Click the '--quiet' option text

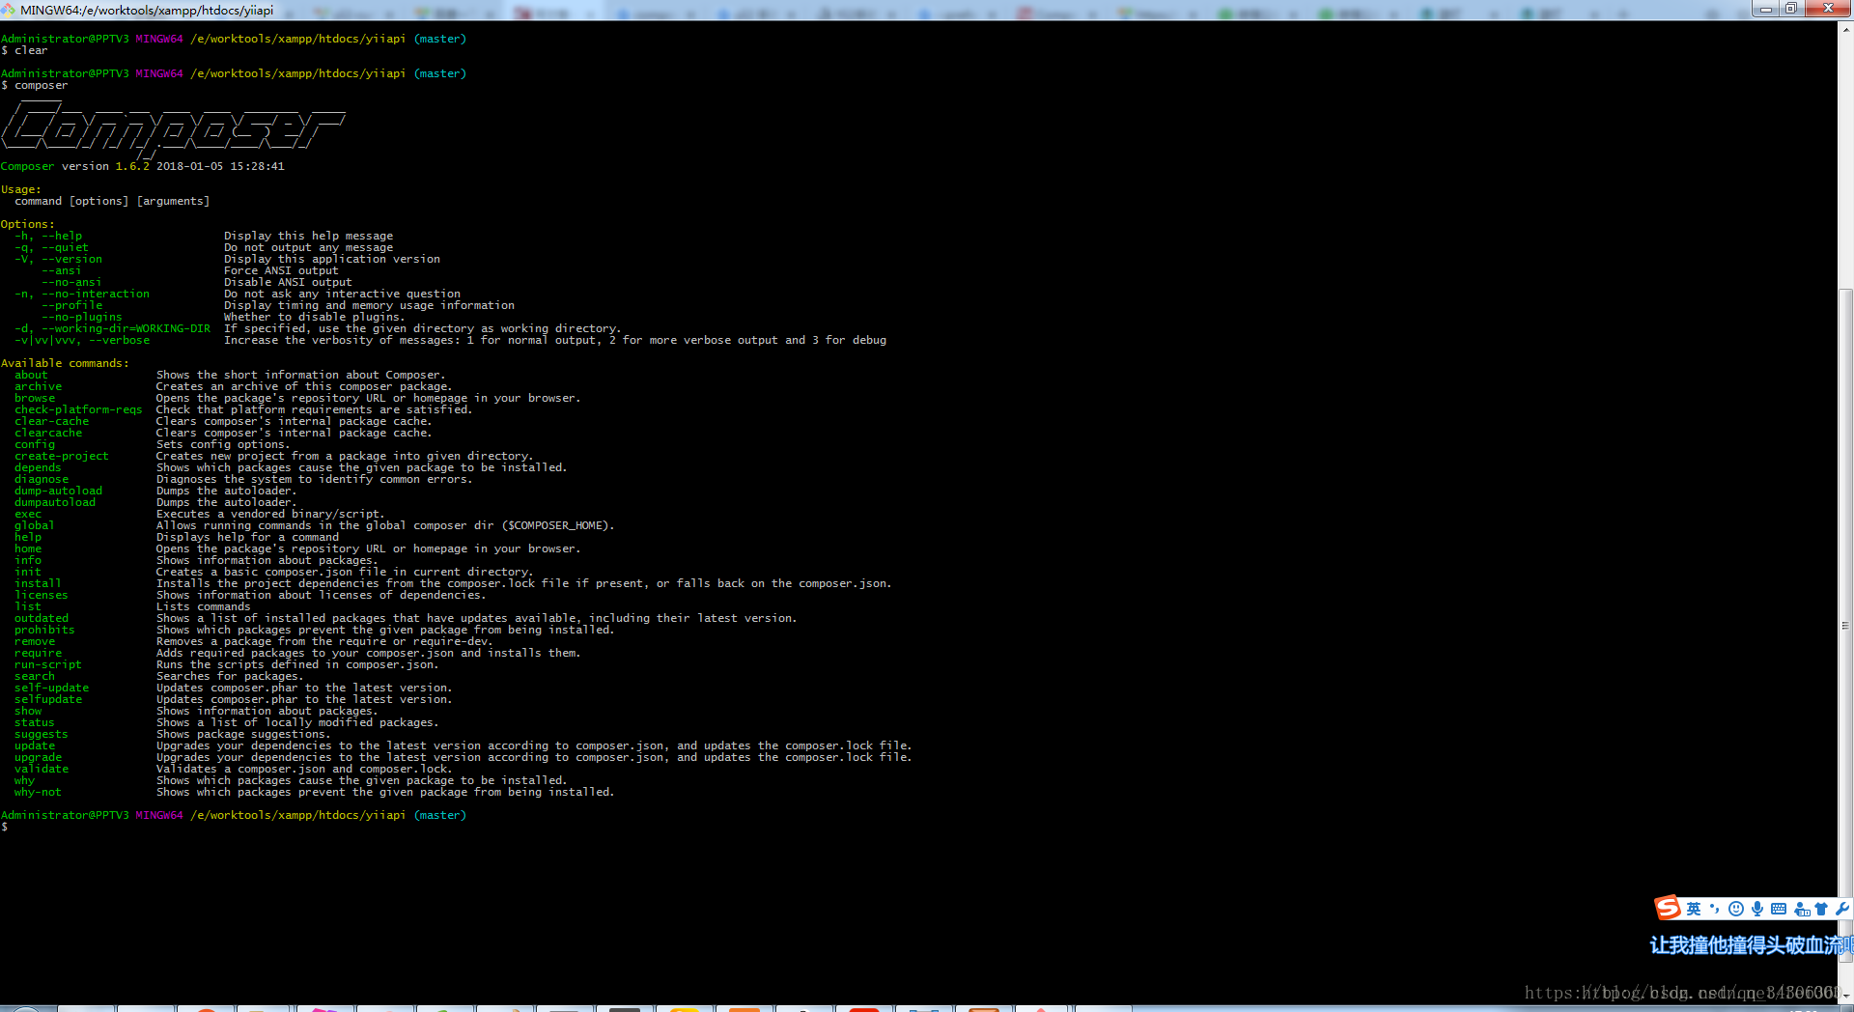[65, 247]
